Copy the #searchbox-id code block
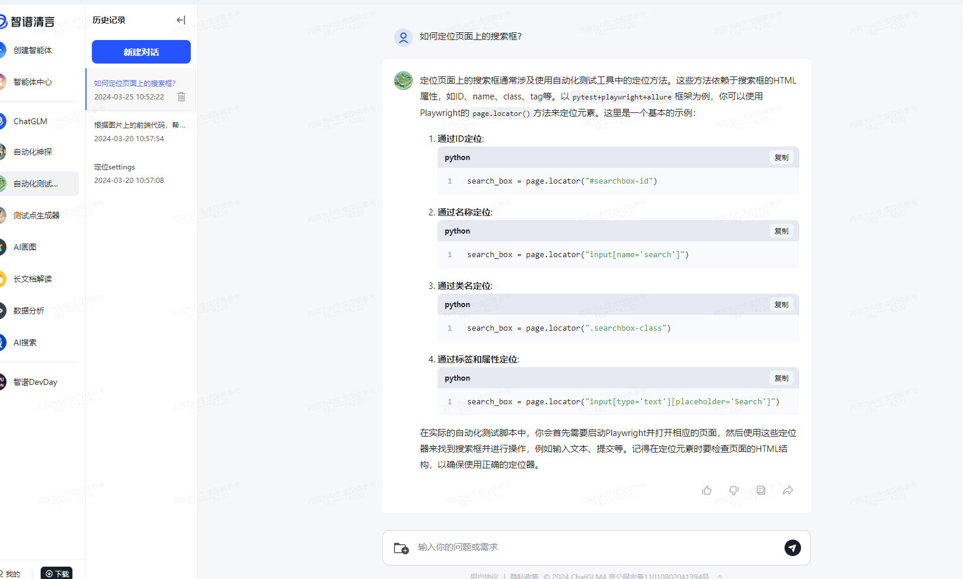This screenshot has height=579, width=963. [x=782, y=158]
